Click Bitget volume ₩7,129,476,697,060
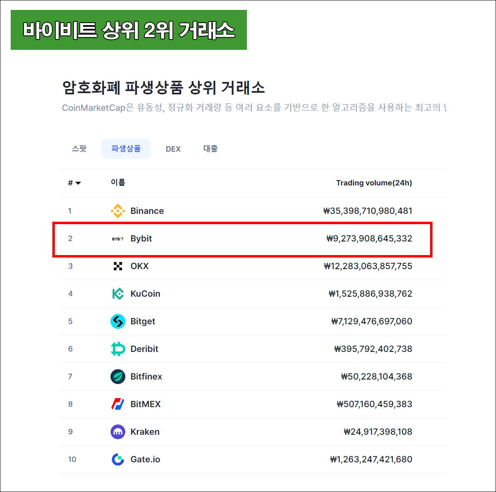Image resolution: width=496 pixels, height=492 pixels. click(372, 321)
